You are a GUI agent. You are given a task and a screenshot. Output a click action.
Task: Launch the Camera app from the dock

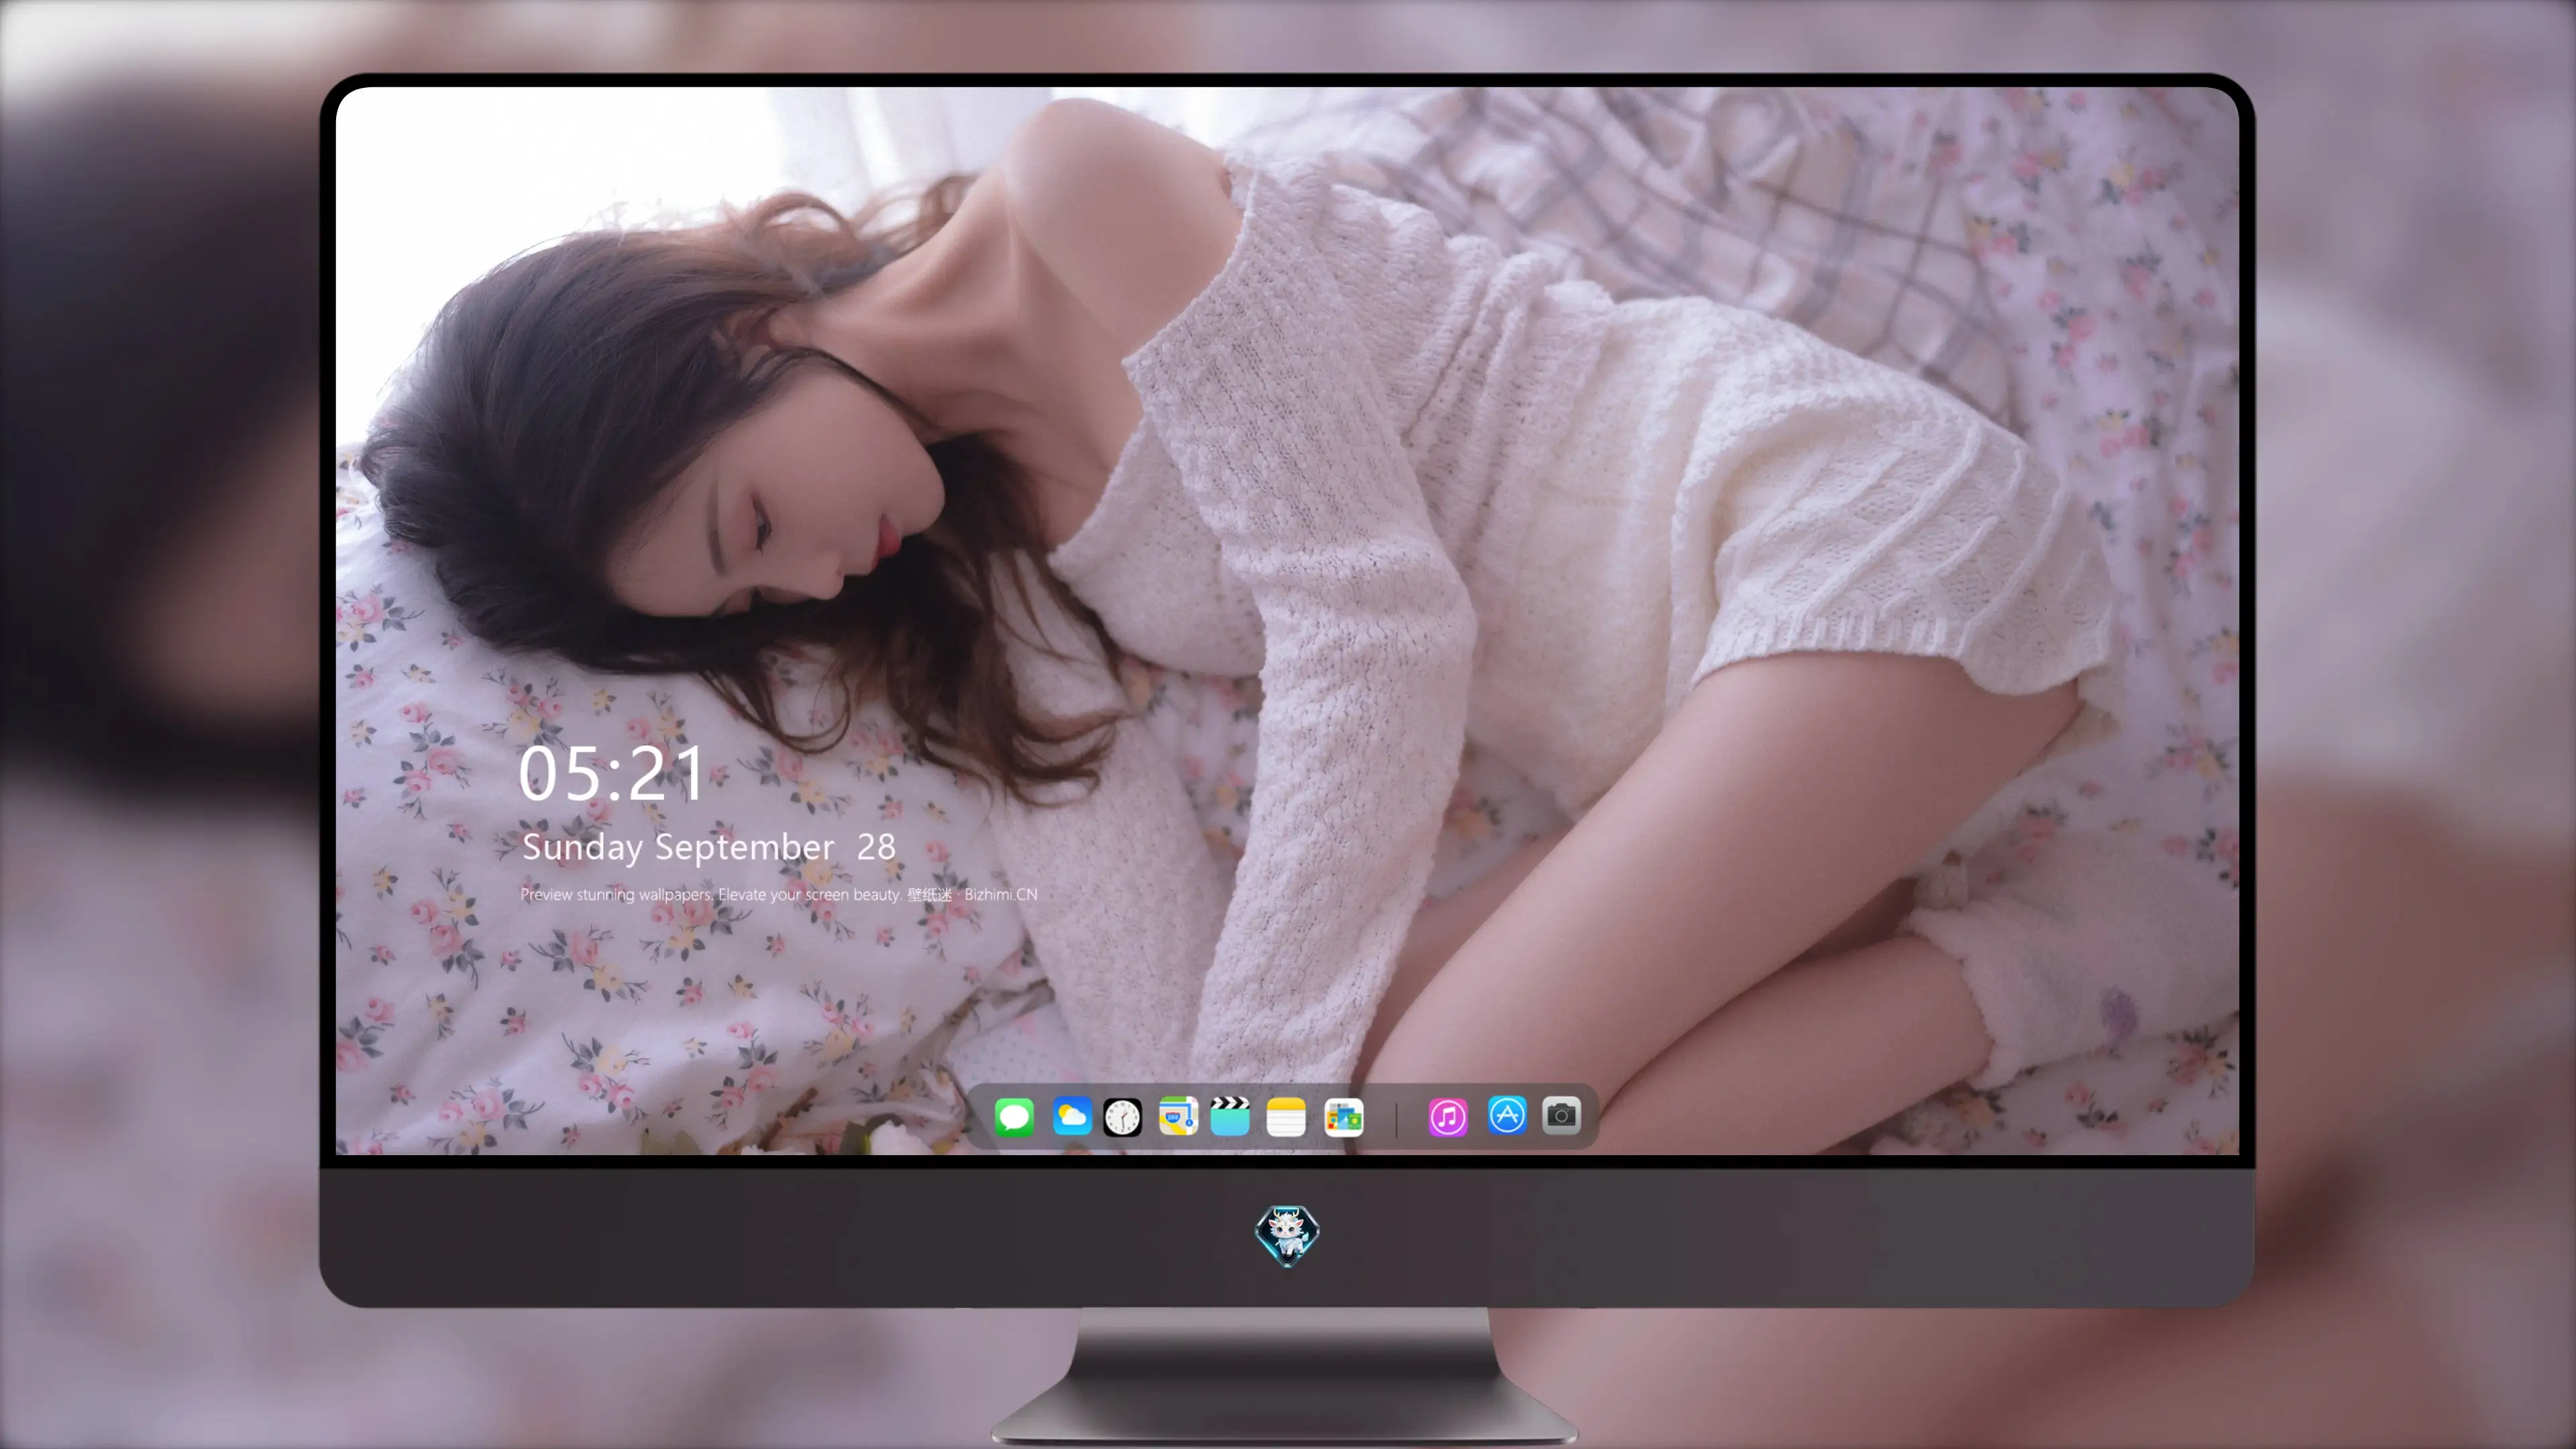click(x=1561, y=1115)
